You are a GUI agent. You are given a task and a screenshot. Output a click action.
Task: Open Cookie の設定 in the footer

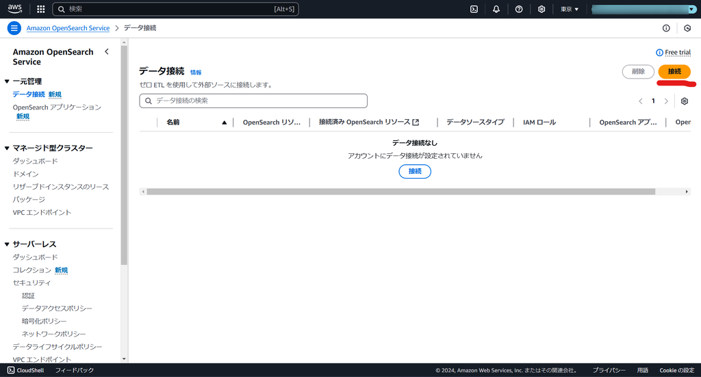[x=677, y=370]
